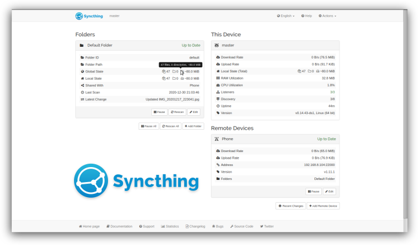Click the Up to Date folder status

191,45
